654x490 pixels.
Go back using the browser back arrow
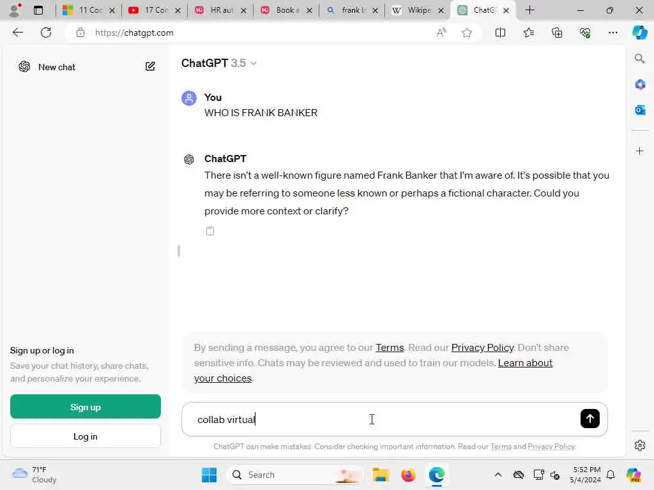(x=17, y=33)
